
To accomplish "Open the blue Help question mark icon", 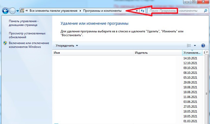I will click(203, 46).
